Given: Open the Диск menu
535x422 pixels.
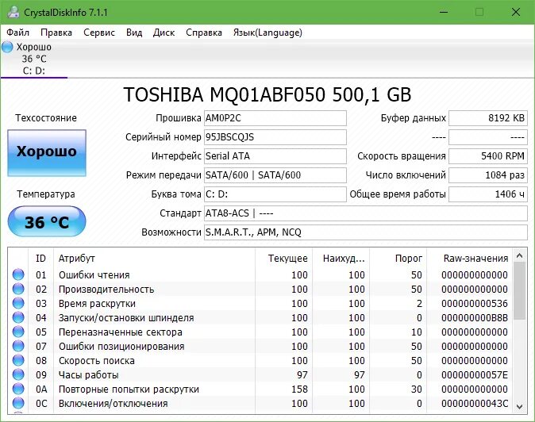Looking at the screenshot, I should 164,33.
